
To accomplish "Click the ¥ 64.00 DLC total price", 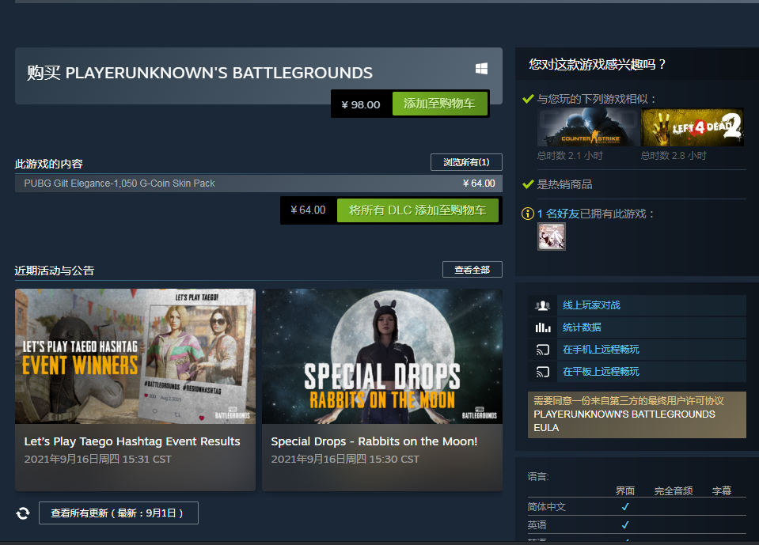I will coord(308,210).
